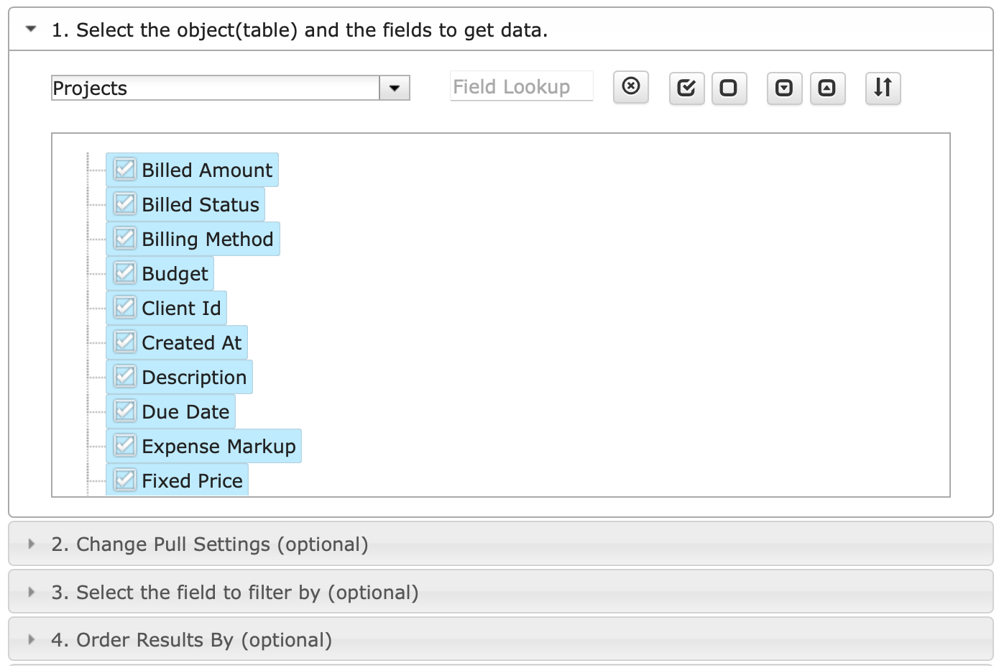
Task: Expand section 4 Order Results By
Action: pyautogui.click(x=500, y=639)
